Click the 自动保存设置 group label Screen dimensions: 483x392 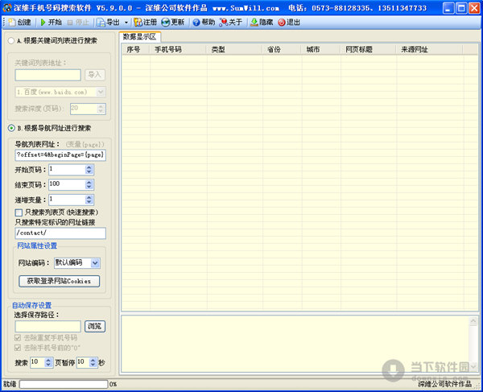pos(31,306)
